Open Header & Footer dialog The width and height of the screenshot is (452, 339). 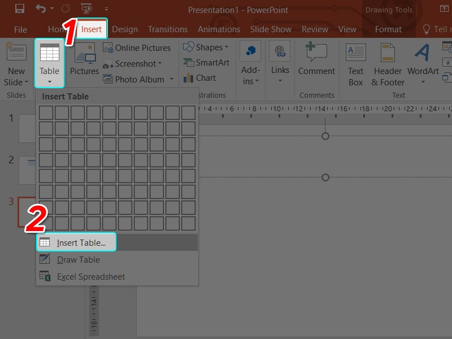click(x=388, y=64)
